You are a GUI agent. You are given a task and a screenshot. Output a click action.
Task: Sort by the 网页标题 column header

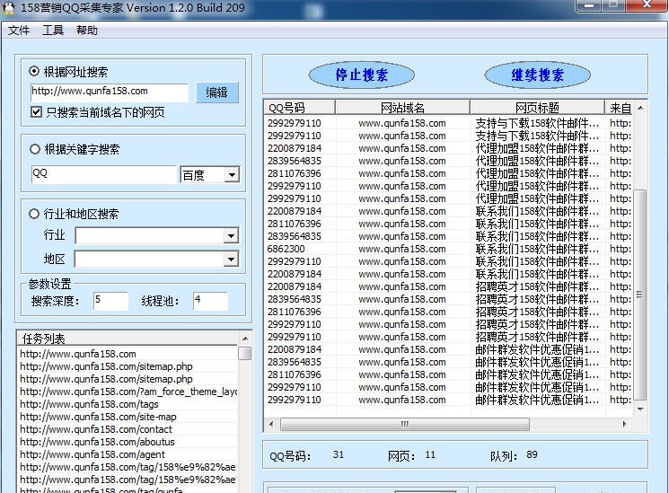pyautogui.click(x=537, y=108)
